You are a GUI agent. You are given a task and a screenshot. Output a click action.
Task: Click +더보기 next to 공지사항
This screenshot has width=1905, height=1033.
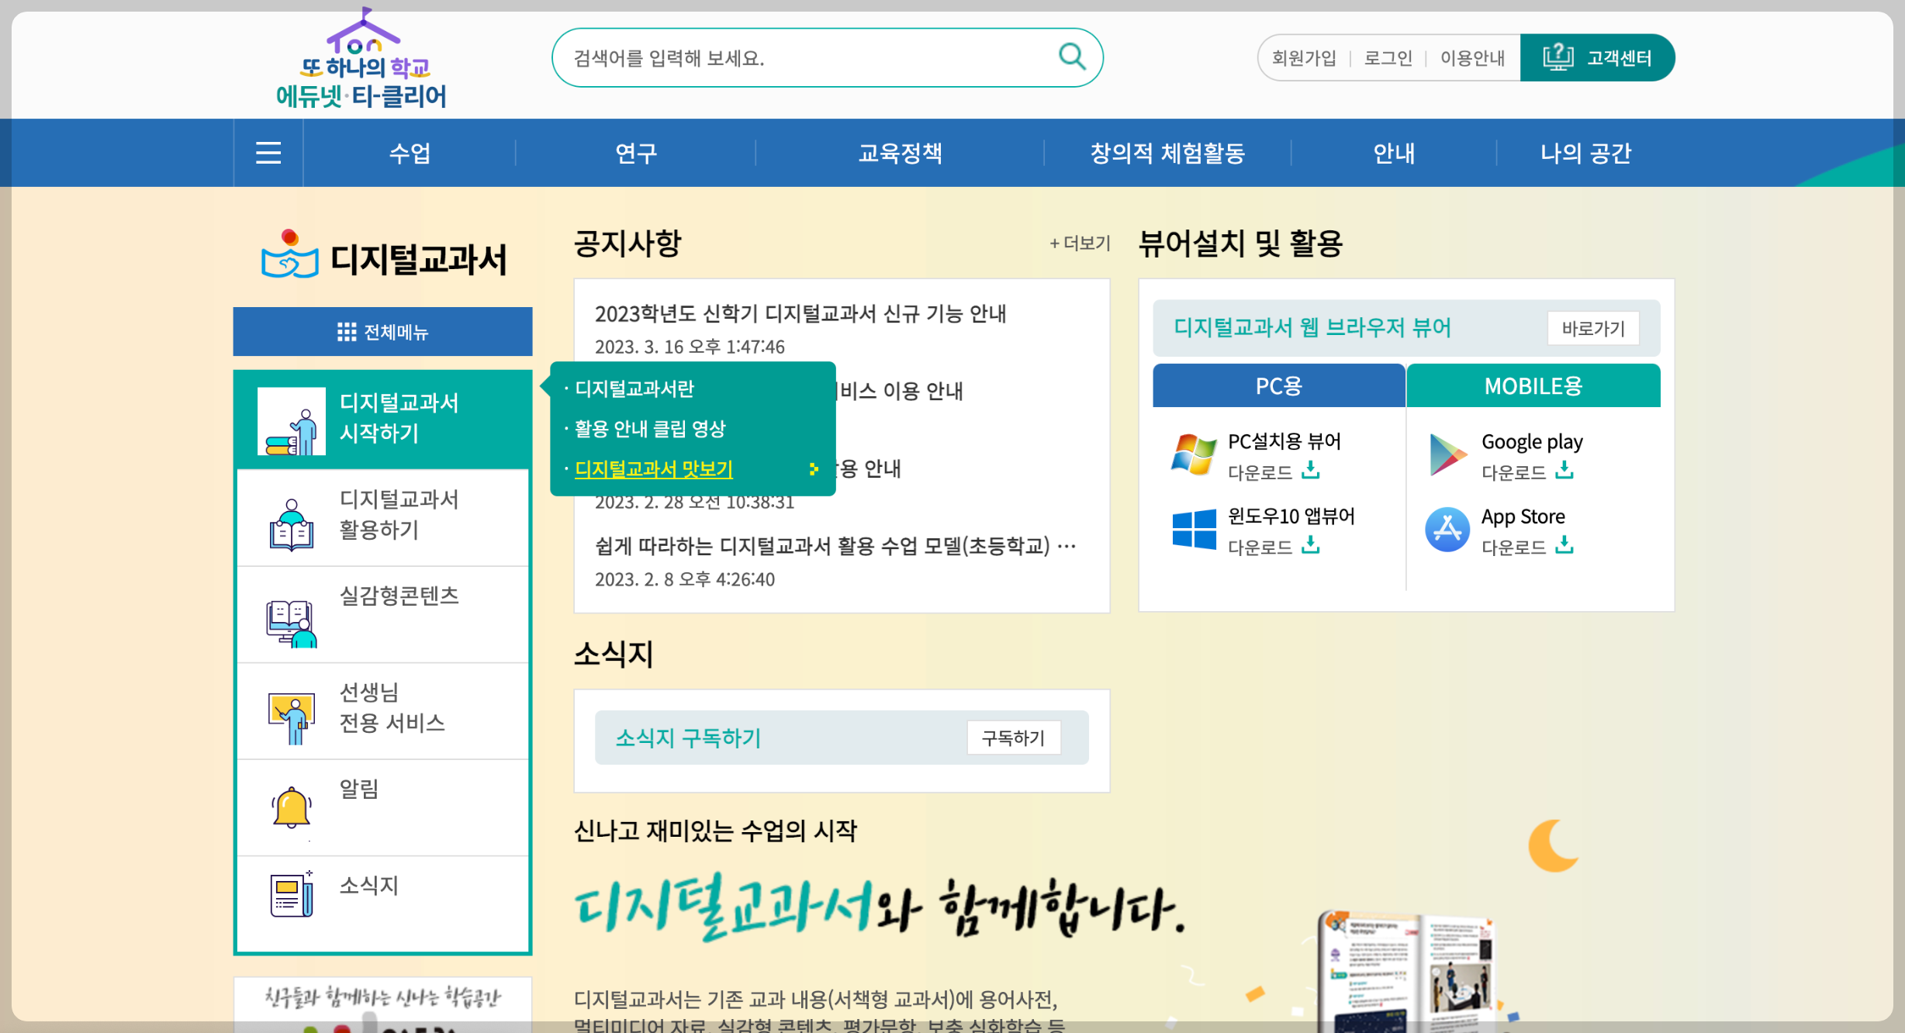[1080, 244]
